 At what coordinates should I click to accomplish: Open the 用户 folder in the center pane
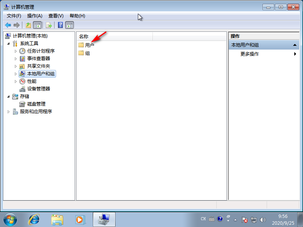[x=89, y=45]
